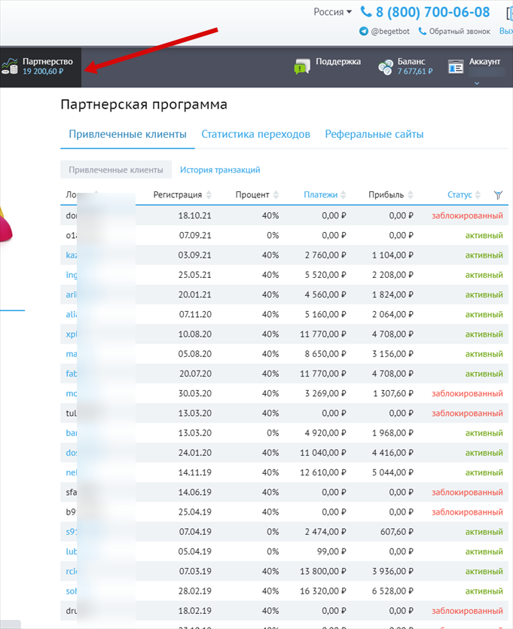Open the Реферальные сайты tab
Viewport: 513px width, 629px height.
[x=374, y=134]
